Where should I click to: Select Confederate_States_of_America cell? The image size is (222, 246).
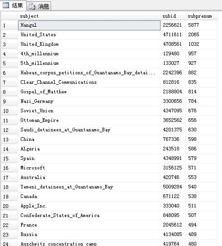(89, 216)
